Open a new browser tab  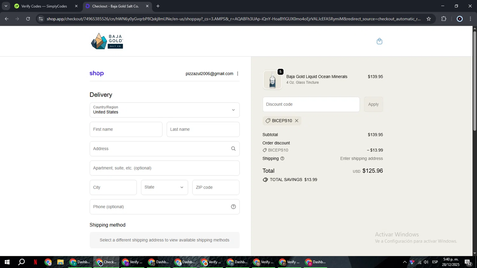tap(158, 6)
